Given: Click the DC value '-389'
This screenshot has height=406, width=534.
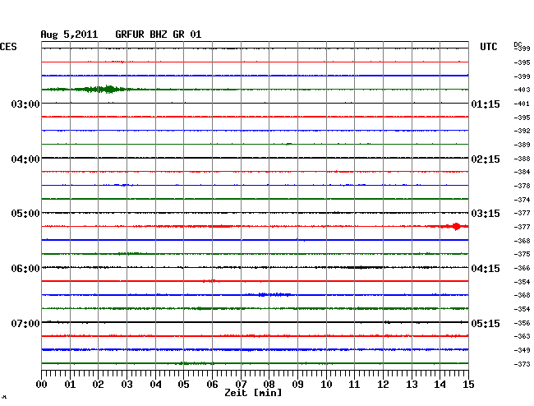Looking at the screenshot, I should [x=522, y=145].
